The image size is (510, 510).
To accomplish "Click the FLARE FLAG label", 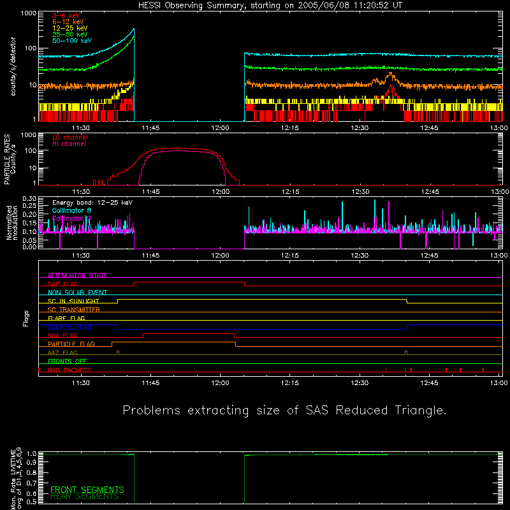I will click(x=66, y=318).
